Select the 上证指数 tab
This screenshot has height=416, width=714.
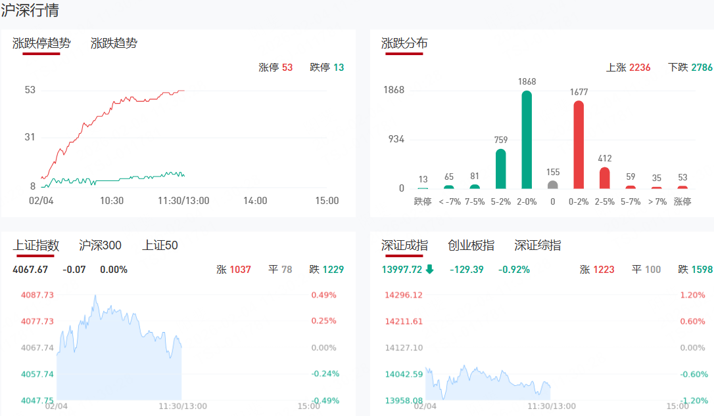pos(36,246)
